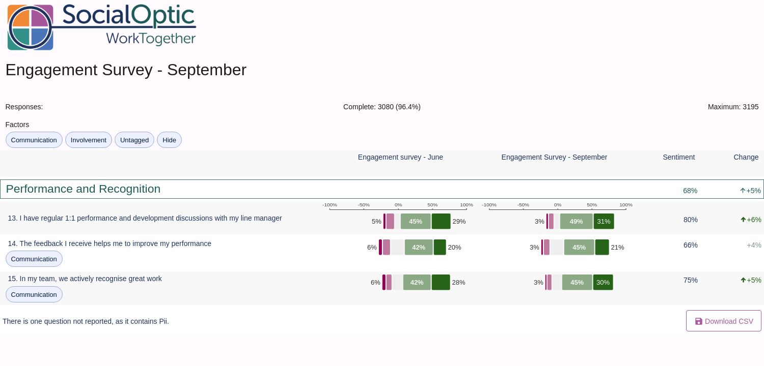Click the Sentiment column header
This screenshot has width=764, height=366.
[678, 157]
